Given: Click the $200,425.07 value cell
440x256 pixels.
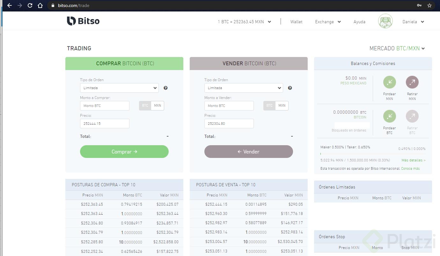Looking at the screenshot, I should [x=167, y=204].
